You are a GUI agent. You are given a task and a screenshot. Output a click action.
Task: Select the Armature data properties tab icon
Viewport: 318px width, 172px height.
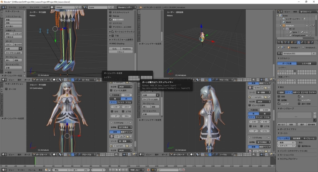click(298, 42)
